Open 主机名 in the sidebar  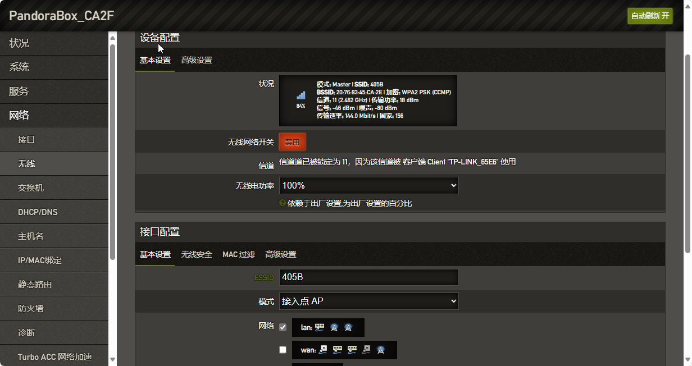54,236
